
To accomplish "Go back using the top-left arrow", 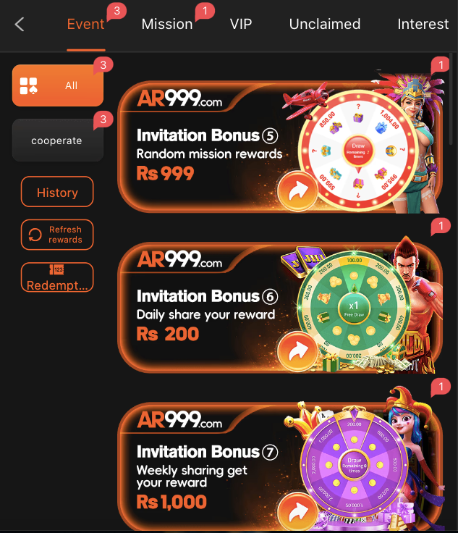I will (x=20, y=25).
